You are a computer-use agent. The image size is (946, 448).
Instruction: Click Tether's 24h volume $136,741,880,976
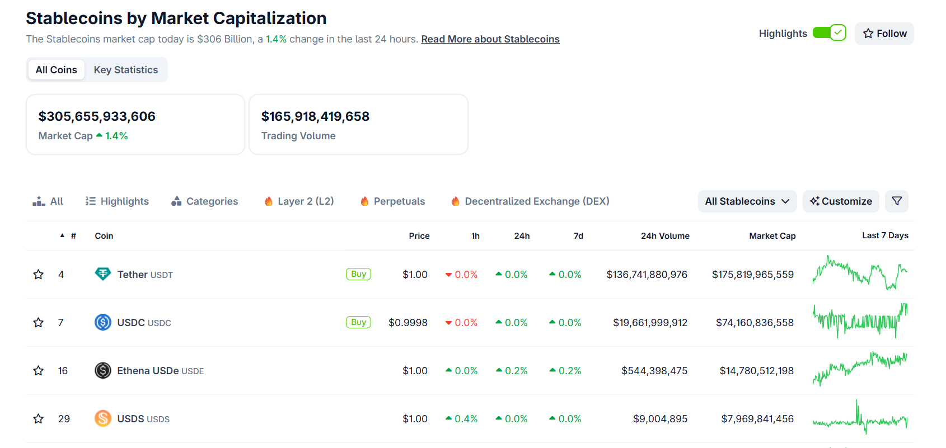coord(647,275)
